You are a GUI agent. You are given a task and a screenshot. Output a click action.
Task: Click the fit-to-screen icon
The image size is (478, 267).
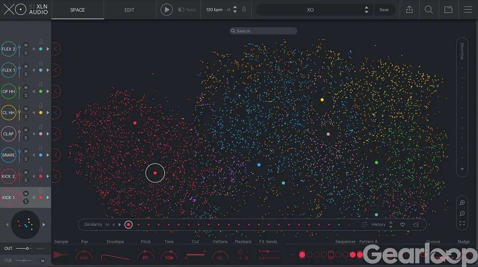point(462,223)
